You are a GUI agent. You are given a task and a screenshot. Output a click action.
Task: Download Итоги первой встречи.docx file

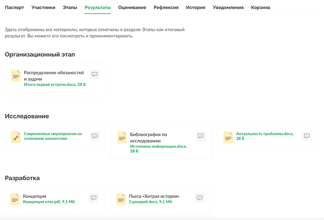point(55,85)
